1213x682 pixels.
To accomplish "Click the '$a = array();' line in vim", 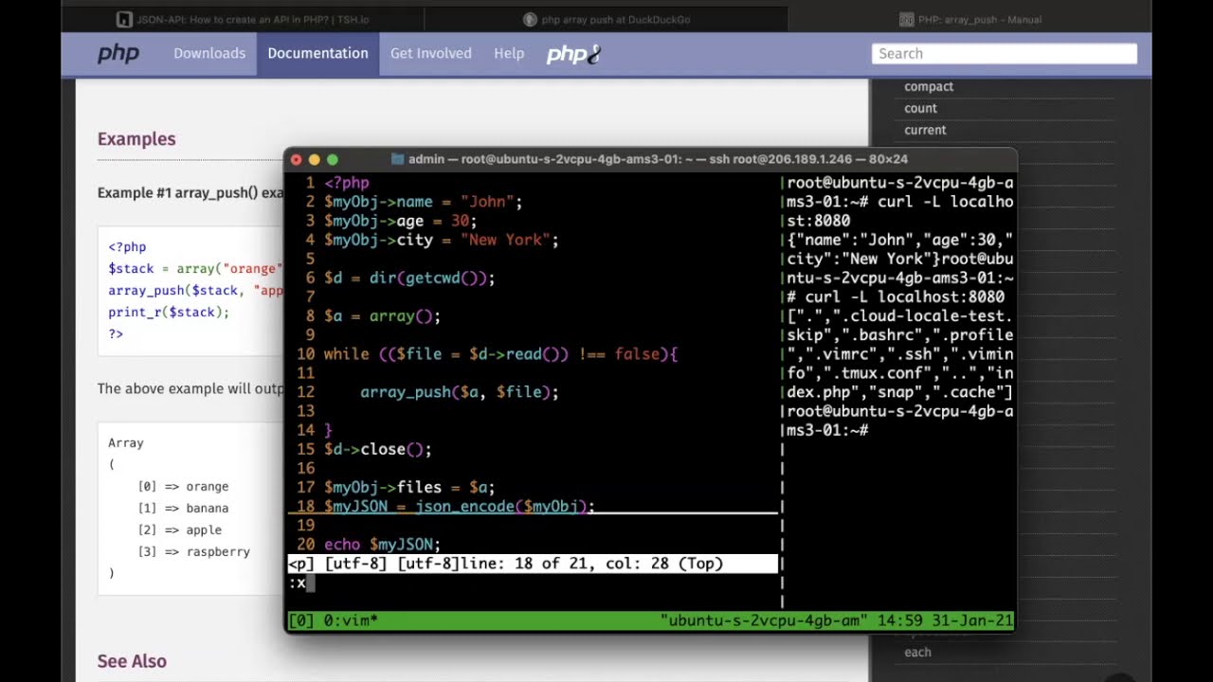I will pos(382,315).
